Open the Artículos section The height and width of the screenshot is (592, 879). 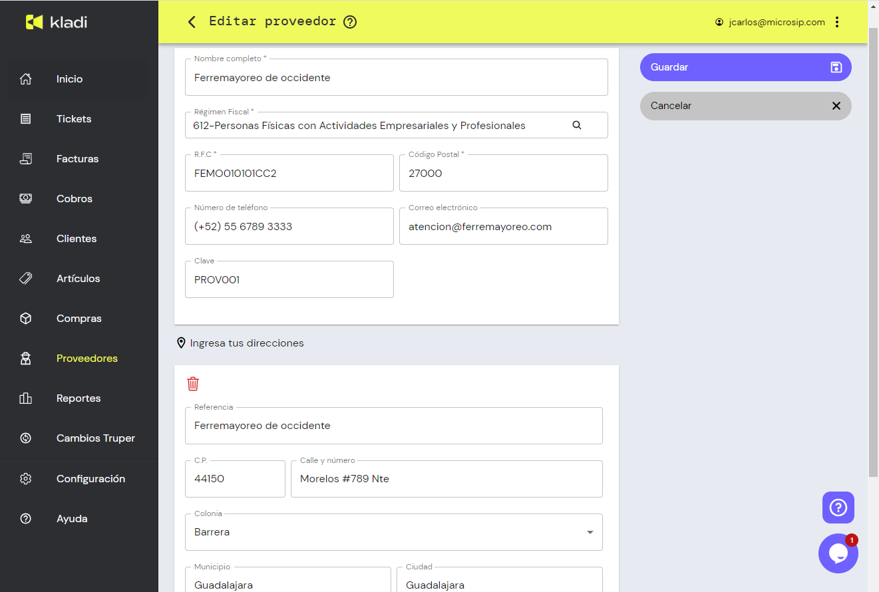[78, 279]
